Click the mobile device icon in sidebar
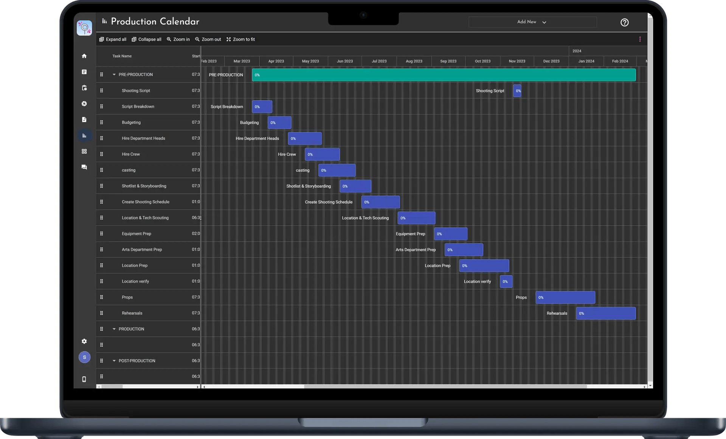The image size is (726, 439). click(x=84, y=379)
